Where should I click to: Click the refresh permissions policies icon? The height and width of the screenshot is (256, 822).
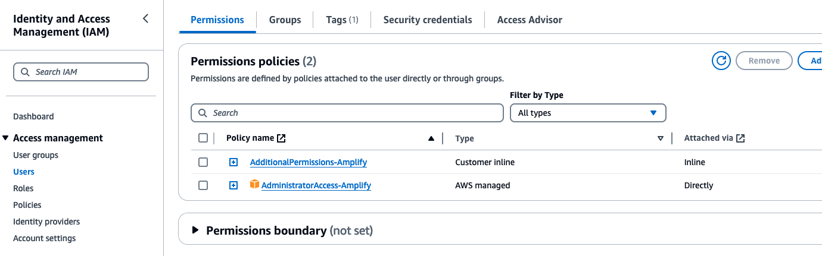pos(721,61)
